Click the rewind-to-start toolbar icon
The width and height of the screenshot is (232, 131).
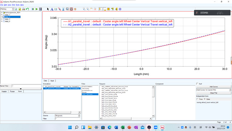pos(33,9)
